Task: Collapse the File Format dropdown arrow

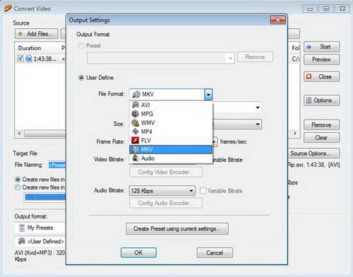Action: coord(208,95)
